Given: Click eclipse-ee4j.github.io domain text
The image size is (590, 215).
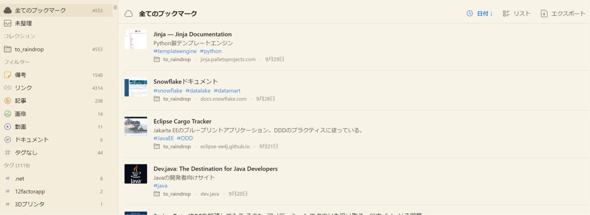Looking at the screenshot, I should coord(225,147).
